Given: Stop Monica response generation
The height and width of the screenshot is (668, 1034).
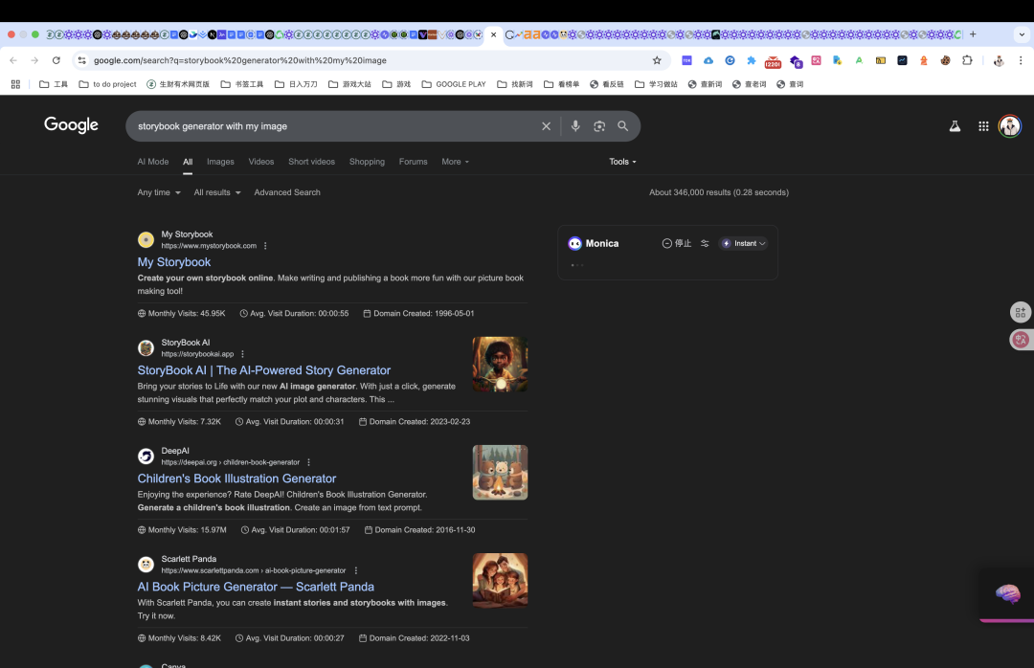Looking at the screenshot, I should coord(677,243).
